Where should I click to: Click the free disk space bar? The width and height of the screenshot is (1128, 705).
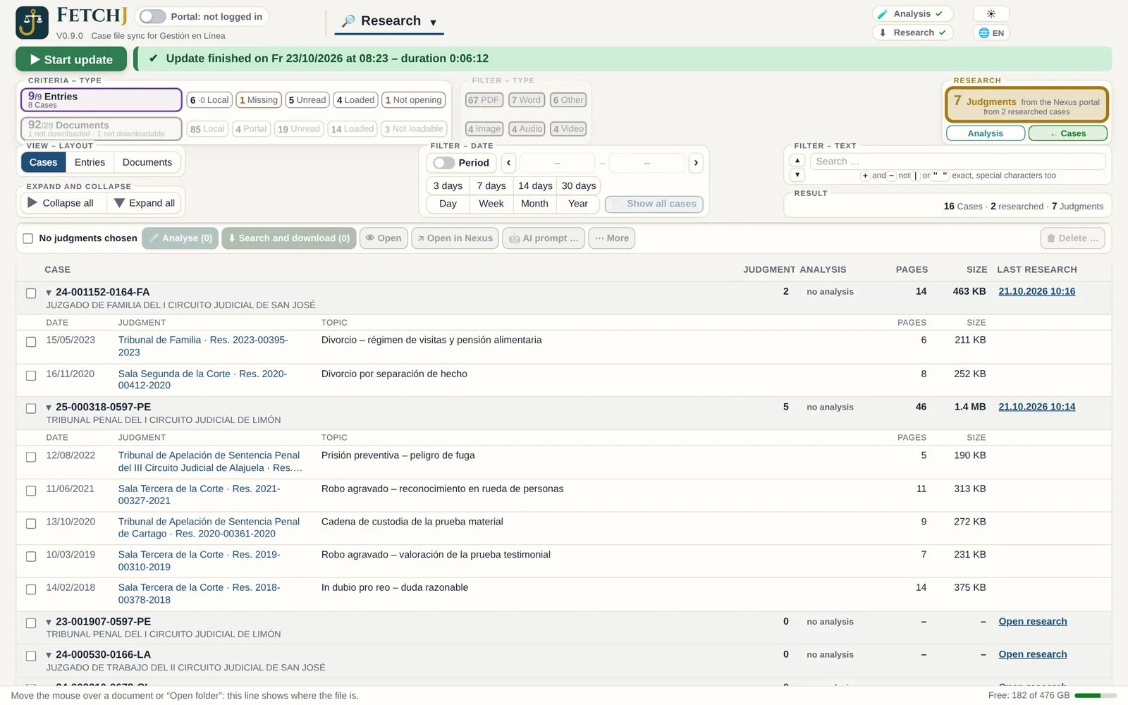(1095, 696)
